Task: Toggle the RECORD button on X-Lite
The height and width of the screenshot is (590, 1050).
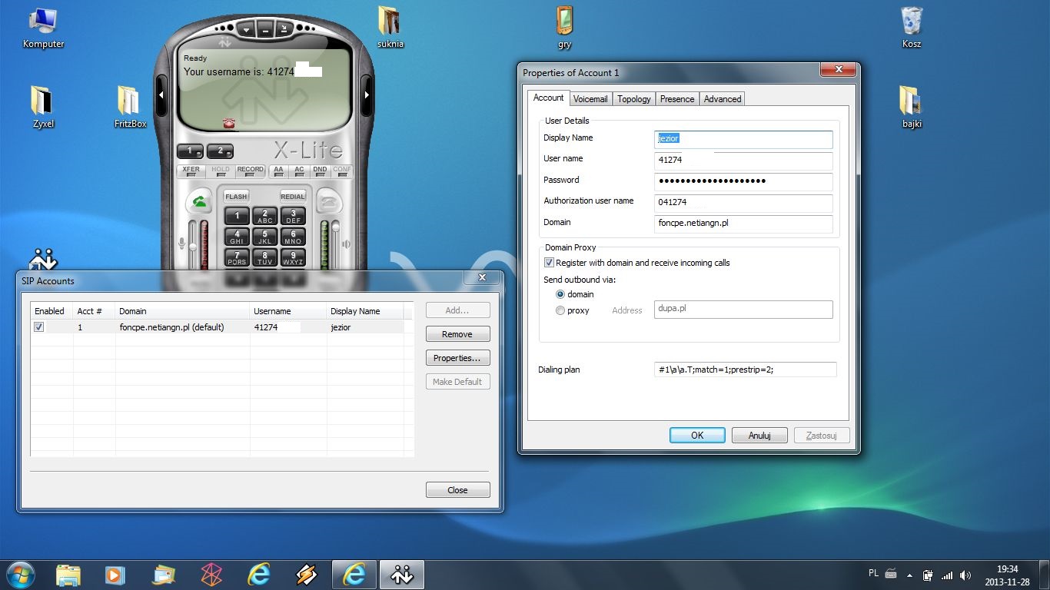Action: (x=251, y=171)
